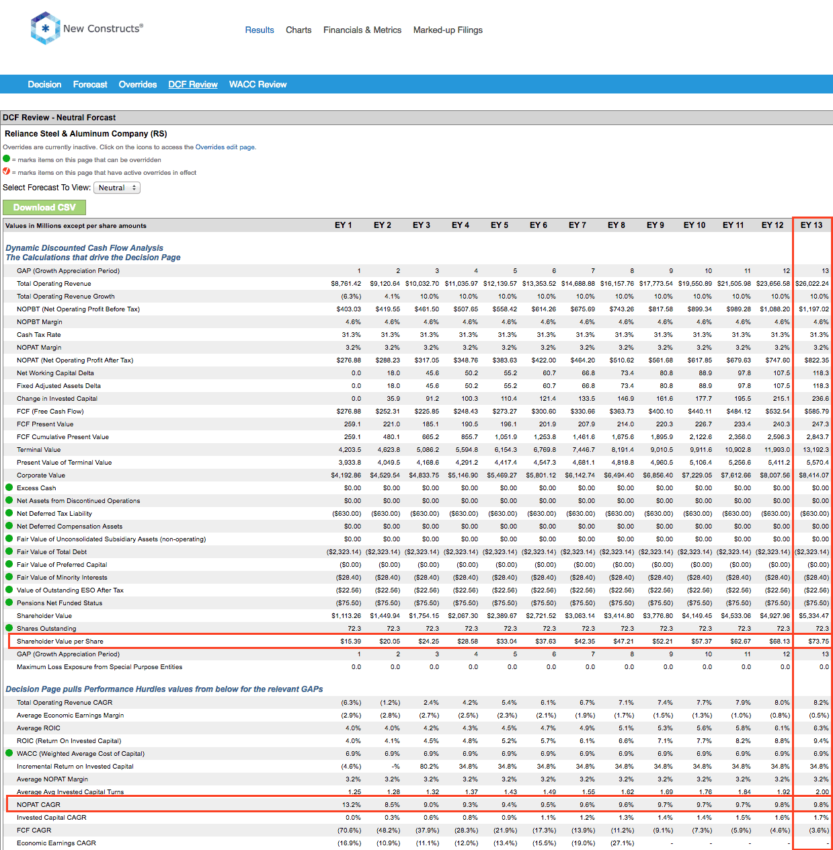Switch to the WACC Review tab
Image resolution: width=833 pixels, height=850 pixels.
pos(257,85)
